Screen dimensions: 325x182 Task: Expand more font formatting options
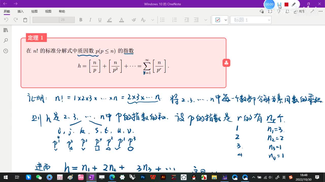pos(153,20)
